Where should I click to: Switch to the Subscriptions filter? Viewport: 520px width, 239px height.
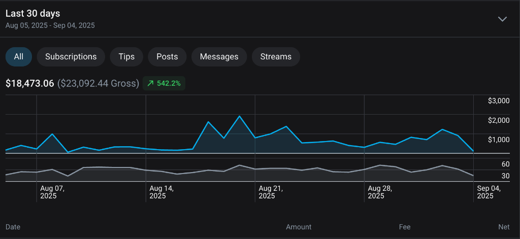(x=71, y=57)
